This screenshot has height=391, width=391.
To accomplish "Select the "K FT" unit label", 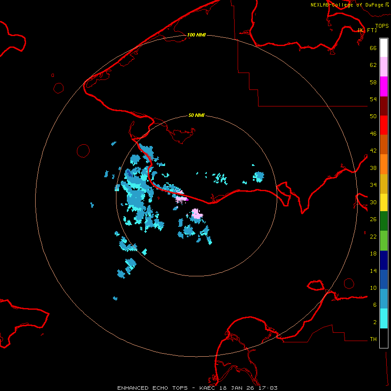I will 367,30.
